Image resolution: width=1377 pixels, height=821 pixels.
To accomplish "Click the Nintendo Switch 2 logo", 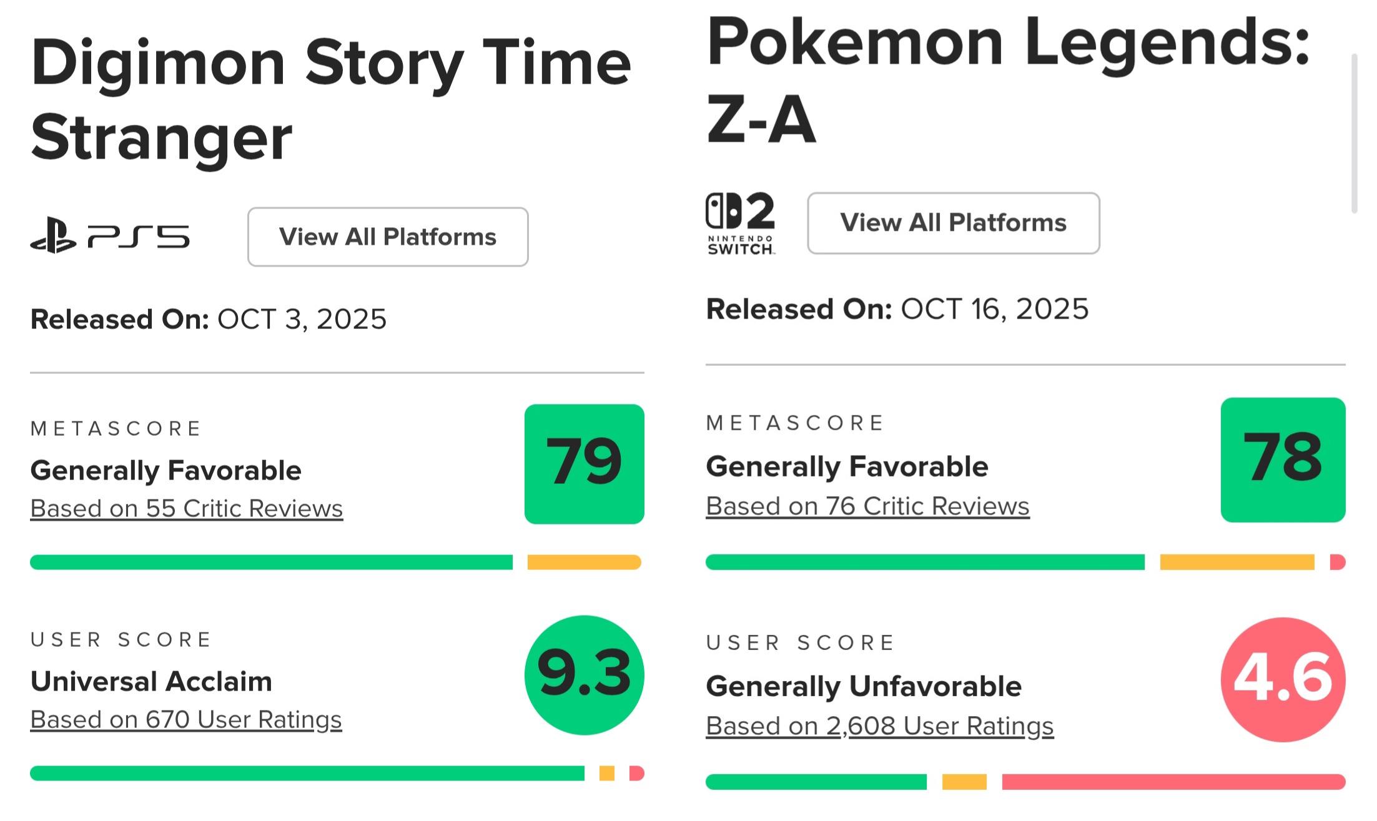I will (x=741, y=223).
